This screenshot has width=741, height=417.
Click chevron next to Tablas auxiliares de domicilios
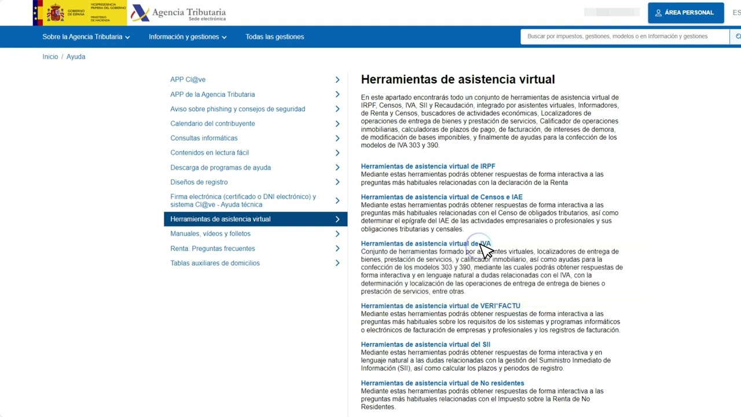pyautogui.click(x=338, y=263)
